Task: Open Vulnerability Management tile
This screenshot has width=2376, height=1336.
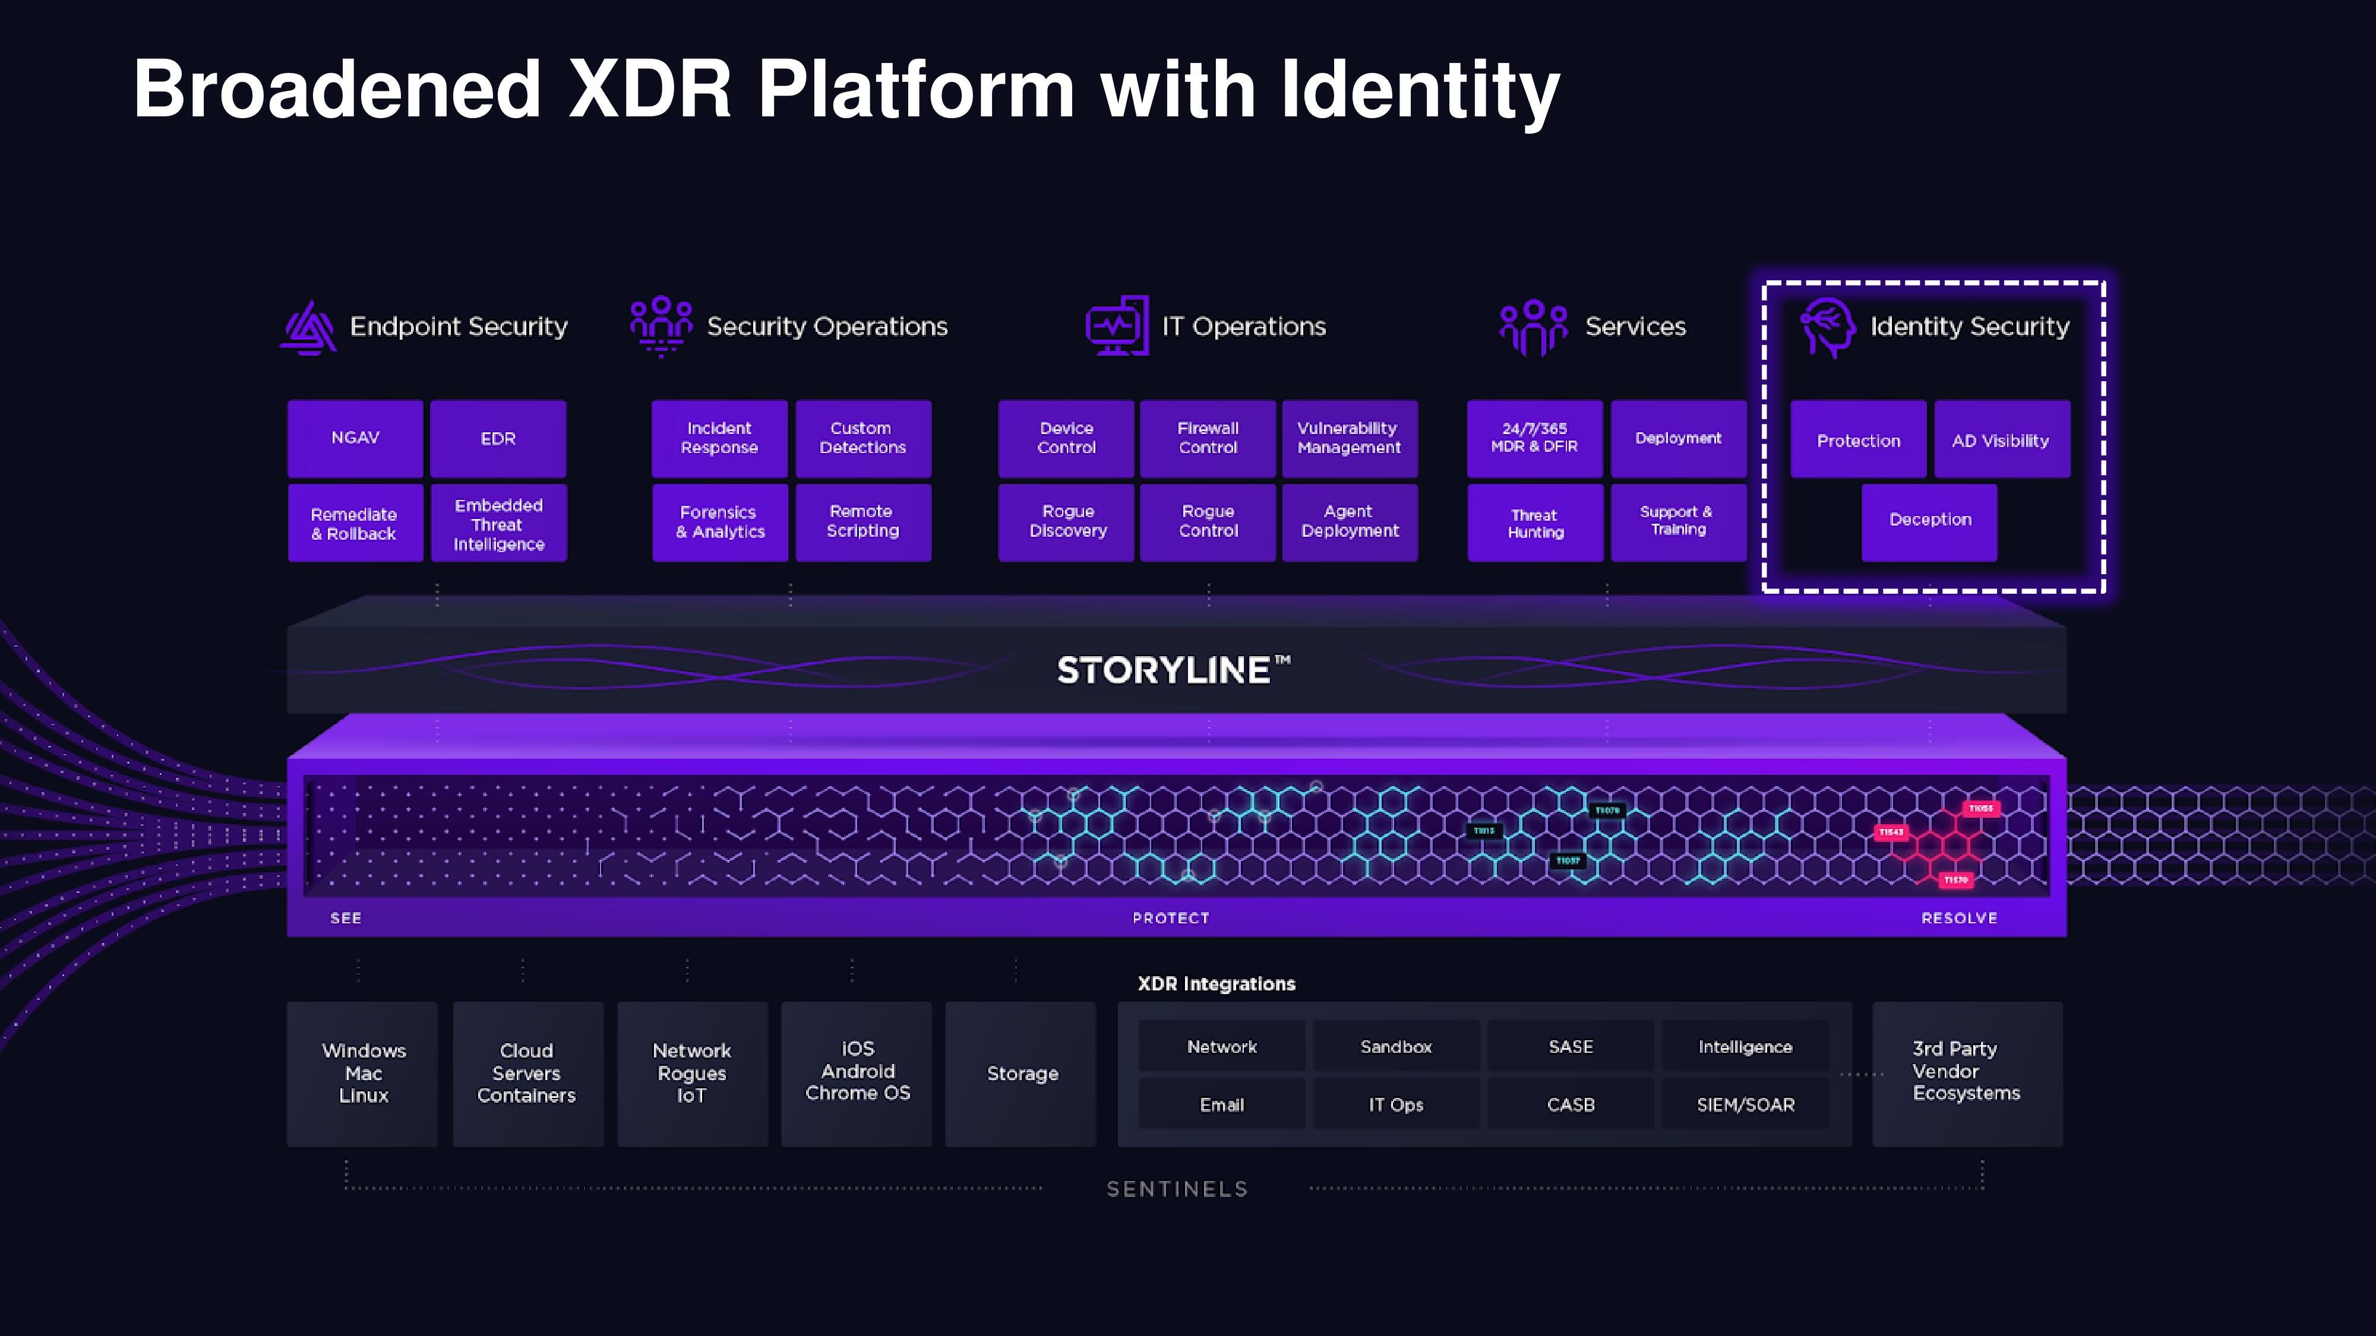Action: point(1350,438)
